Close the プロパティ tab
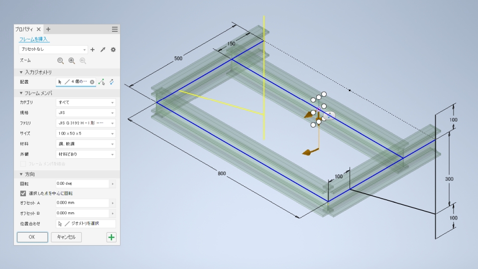The image size is (478, 269). (x=39, y=29)
